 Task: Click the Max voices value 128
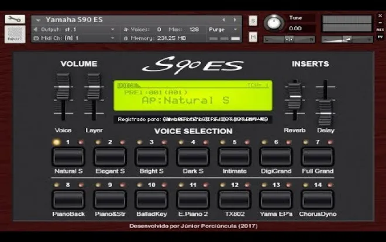pyautogui.click(x=194, y=30)
